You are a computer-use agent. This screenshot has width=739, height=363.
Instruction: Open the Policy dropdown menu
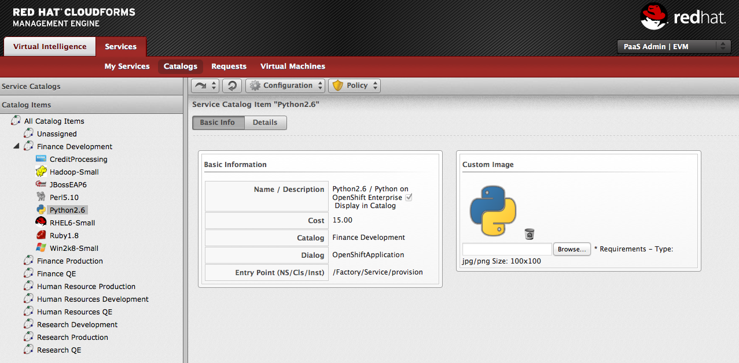click(x=355, y=86)
